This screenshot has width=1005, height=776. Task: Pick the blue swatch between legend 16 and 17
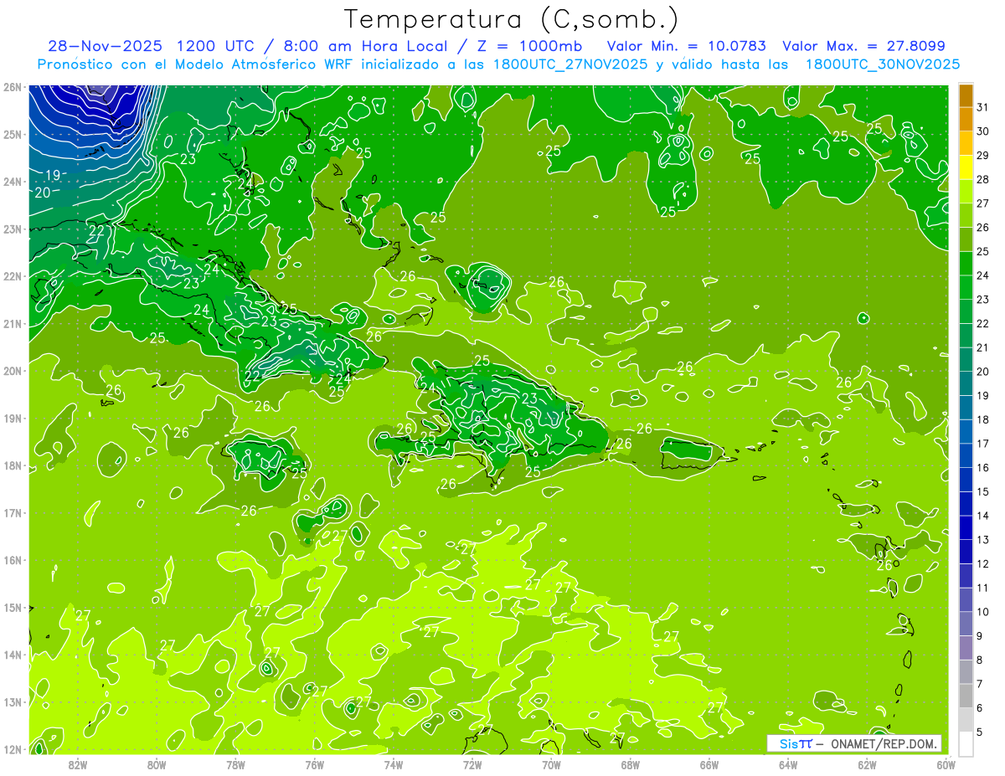966,455
